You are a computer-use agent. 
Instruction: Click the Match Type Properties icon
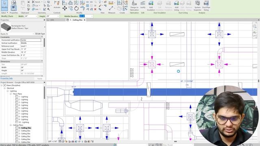28,9
